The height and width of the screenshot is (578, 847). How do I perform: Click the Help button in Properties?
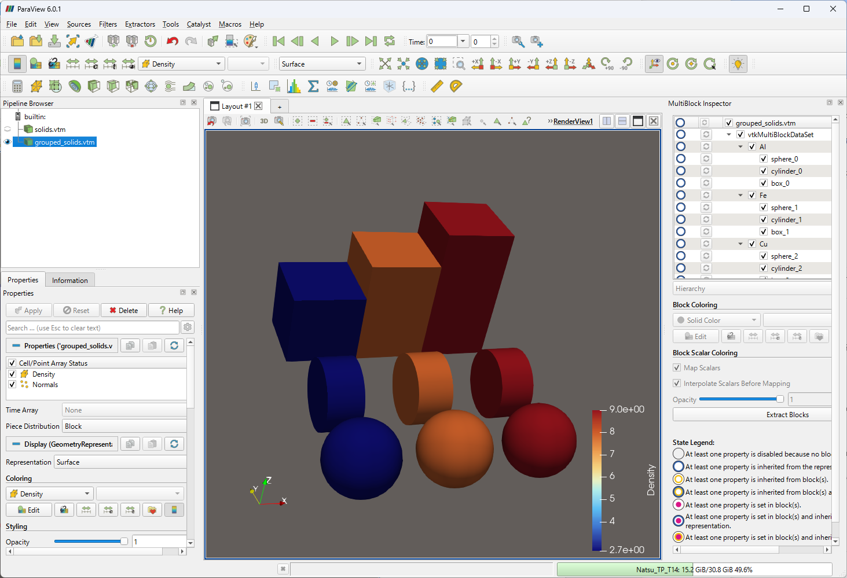[x=171, y=310]
